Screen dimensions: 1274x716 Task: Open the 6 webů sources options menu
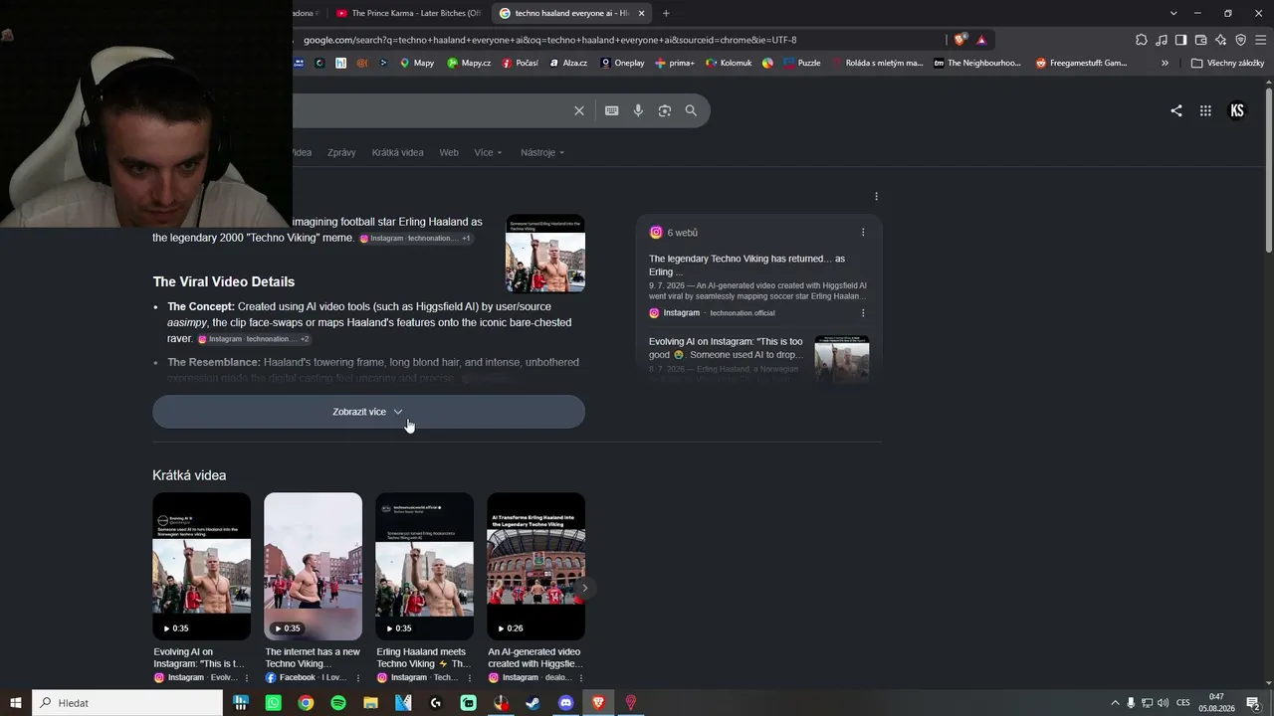(863, 233)
